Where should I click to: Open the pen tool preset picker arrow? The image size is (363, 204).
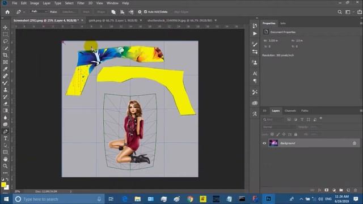[x=24, y=12]
